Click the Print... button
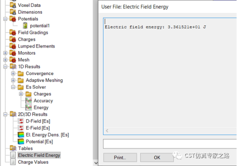This screenshot has width=237, height=166. 120,157
